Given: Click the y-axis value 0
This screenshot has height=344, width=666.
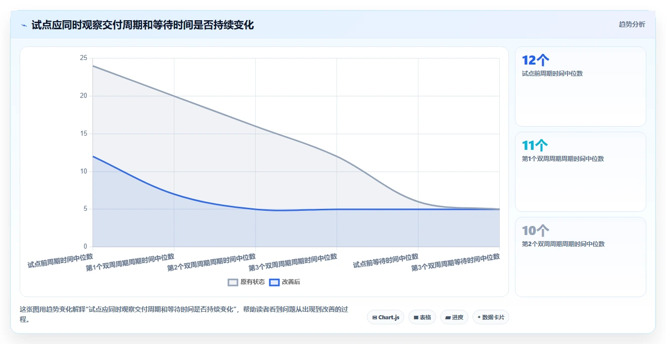Looking at the screenshot, I should (x=85, y=247).
